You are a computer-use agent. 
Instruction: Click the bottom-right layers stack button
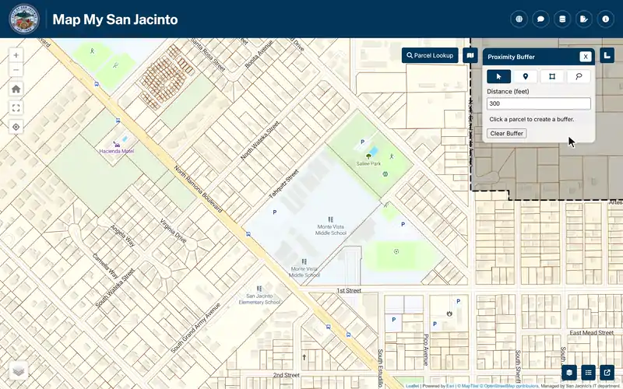[x=569, y=373]
